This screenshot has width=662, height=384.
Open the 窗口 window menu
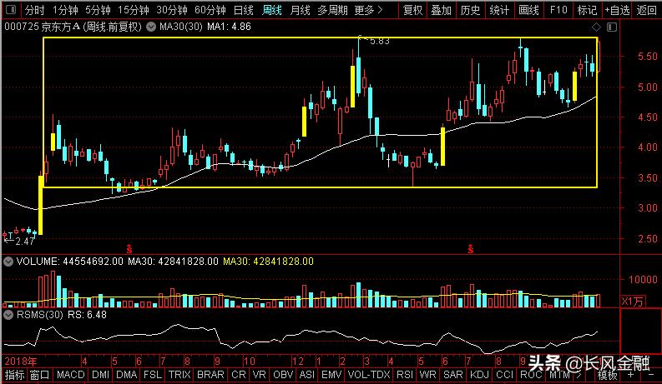pos(40,374)
